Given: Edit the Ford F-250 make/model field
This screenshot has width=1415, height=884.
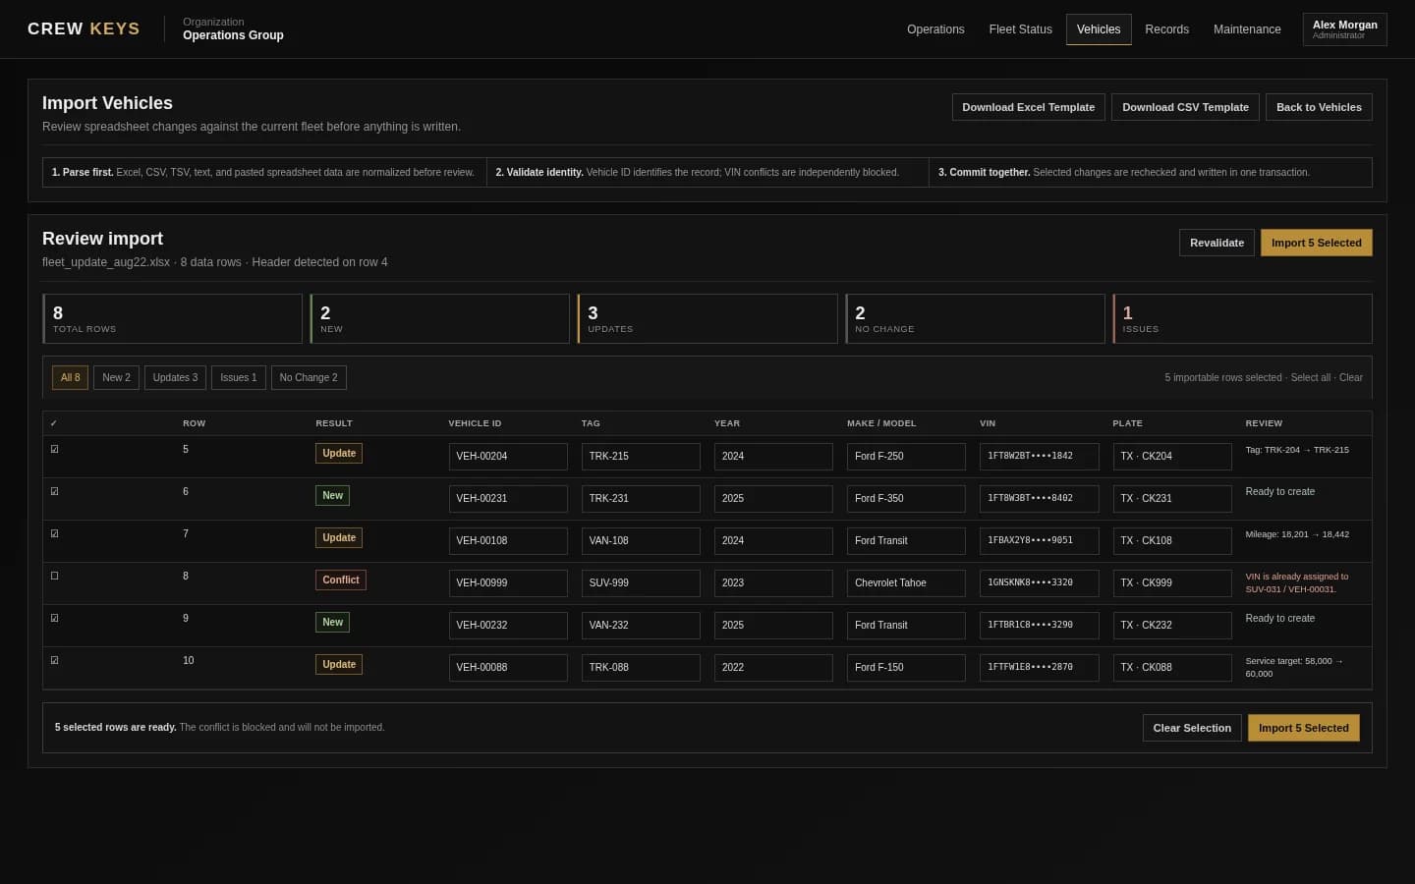Looking at the screenshot, I should (x=906, y=457).
